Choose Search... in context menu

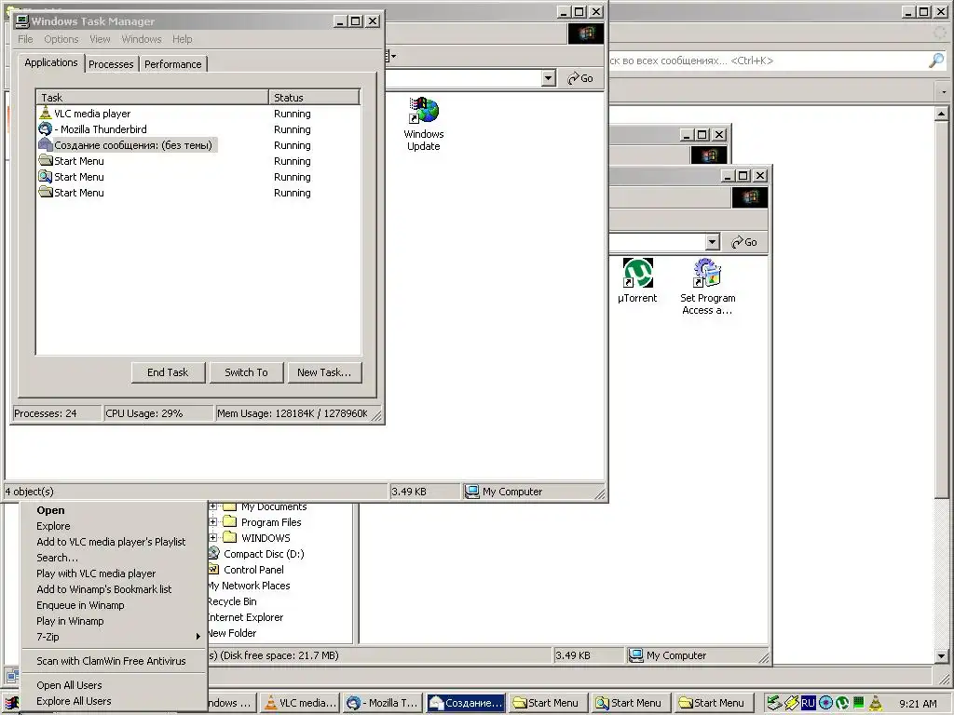tap(115, 558)
